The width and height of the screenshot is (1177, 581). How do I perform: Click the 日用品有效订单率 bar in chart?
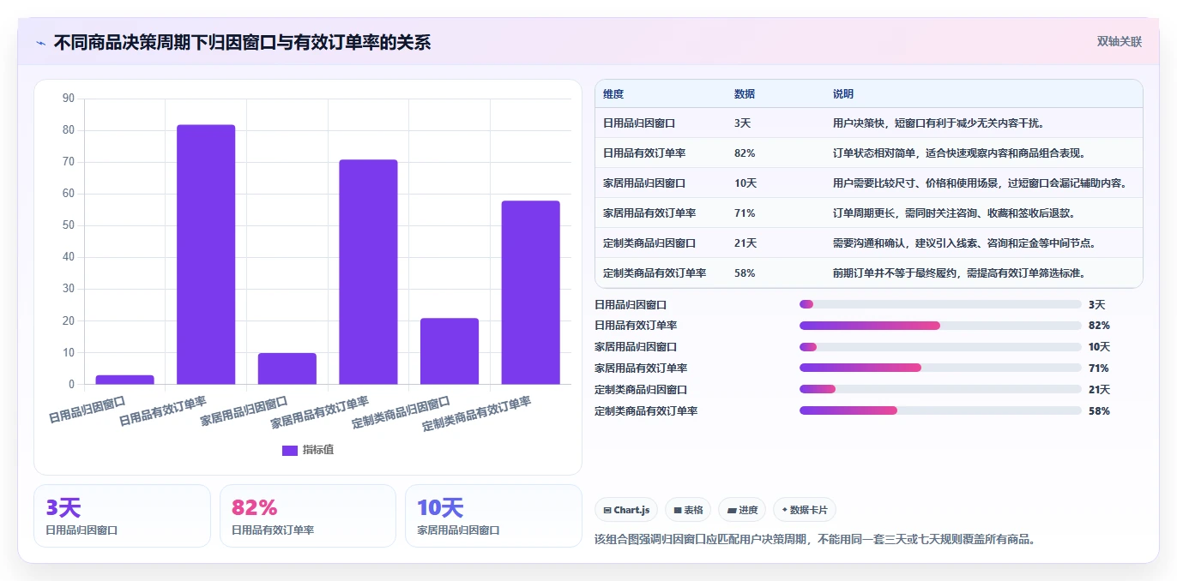[x=206, y=255]
